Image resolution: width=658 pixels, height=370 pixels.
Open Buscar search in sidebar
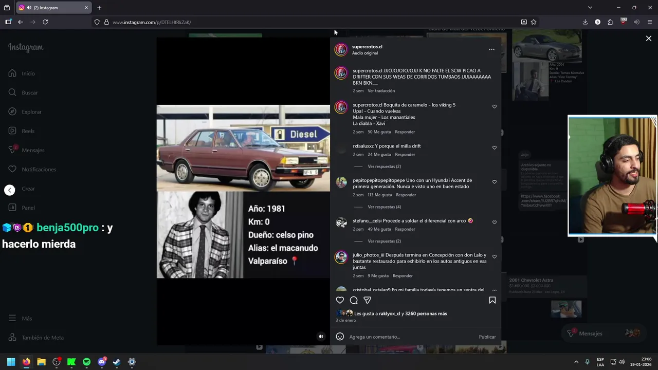[23, 92]
